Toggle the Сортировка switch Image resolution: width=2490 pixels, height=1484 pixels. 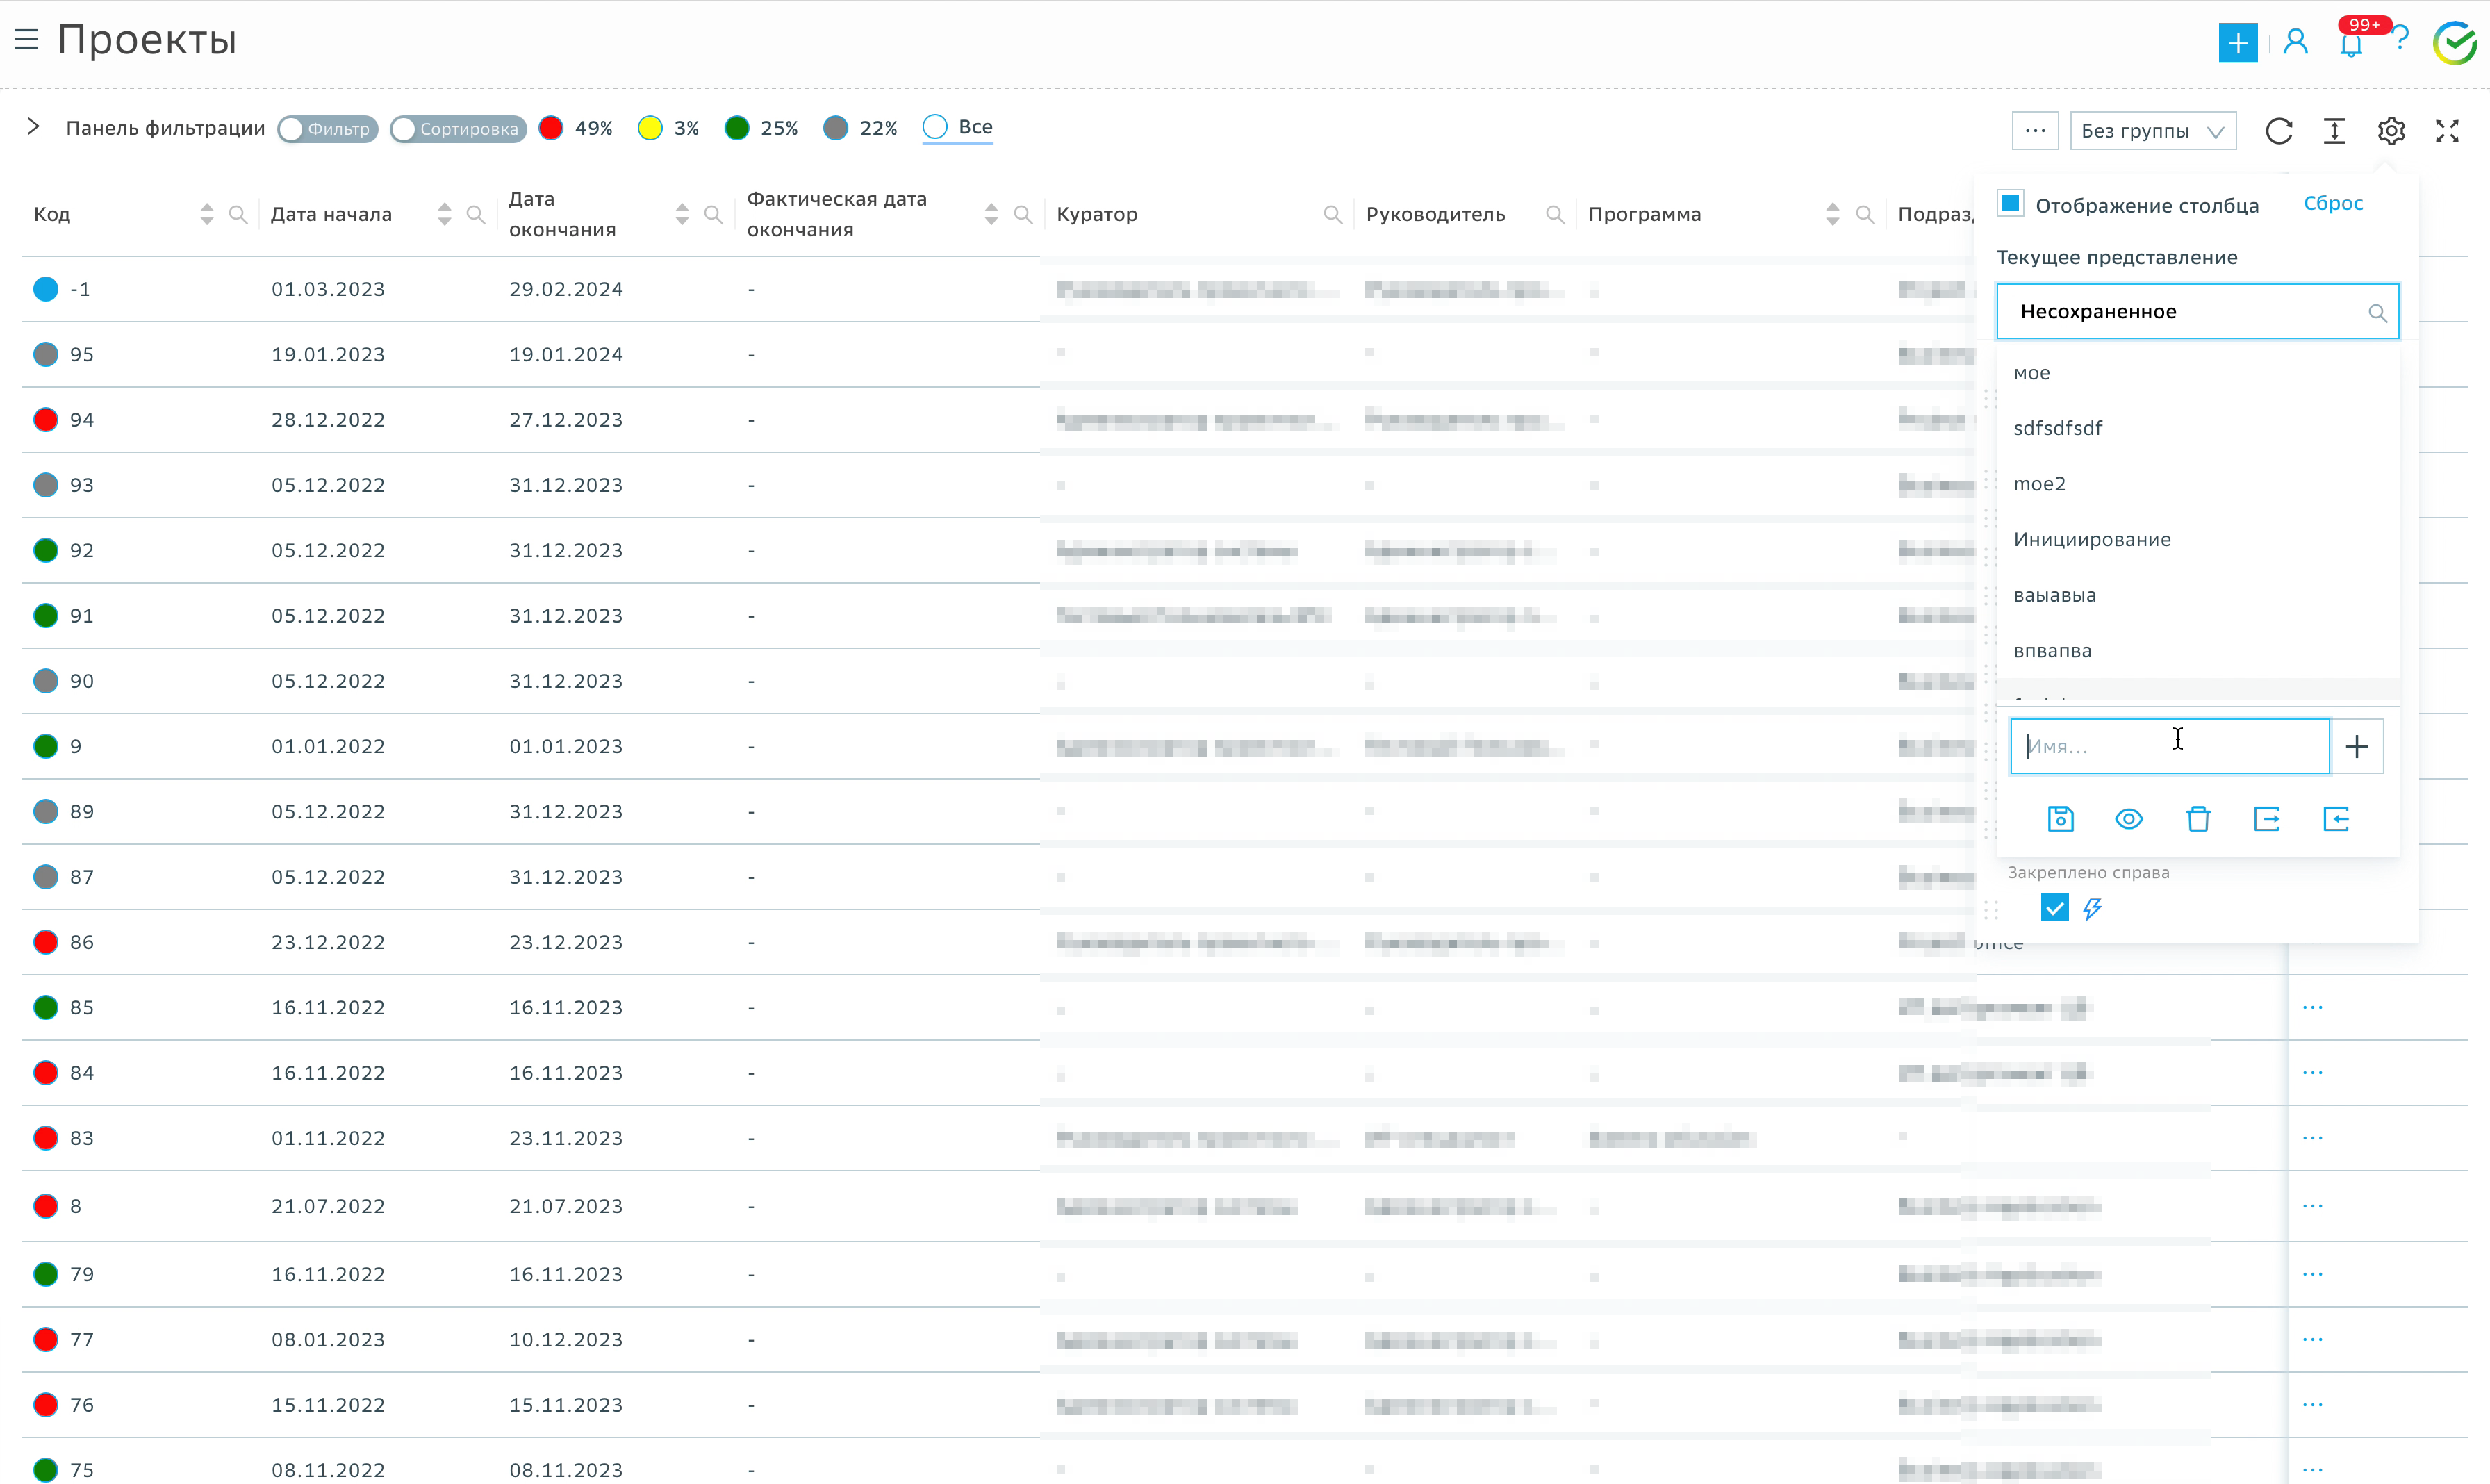(x=457, y=129)
